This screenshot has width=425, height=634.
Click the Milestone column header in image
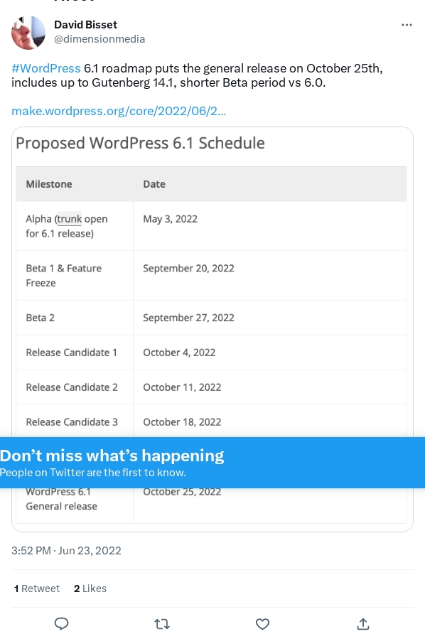coord(49,184)
